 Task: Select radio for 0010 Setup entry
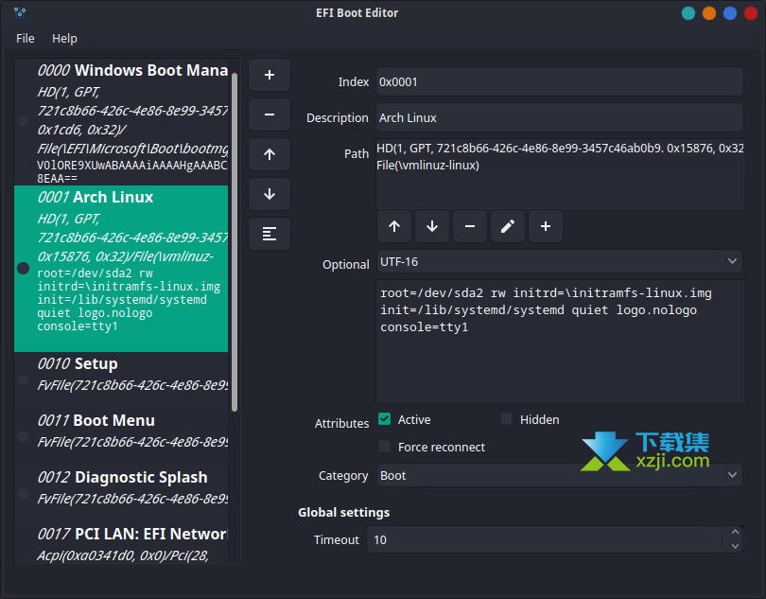[23, 379]
